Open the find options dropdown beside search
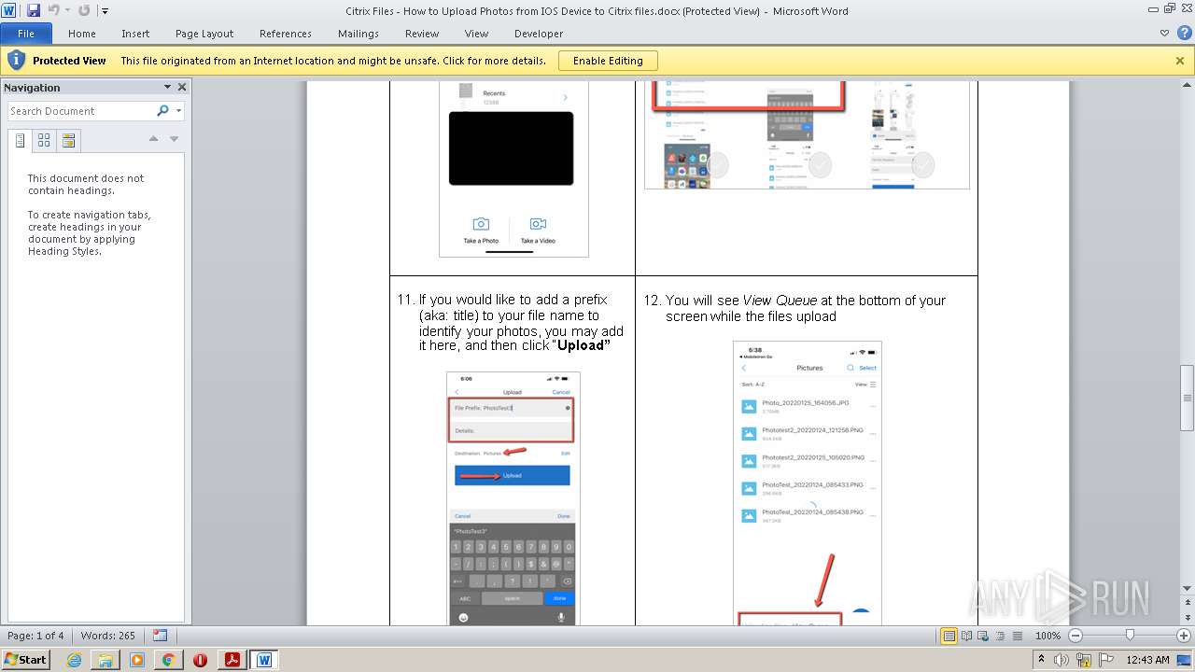 coord(178,111)
